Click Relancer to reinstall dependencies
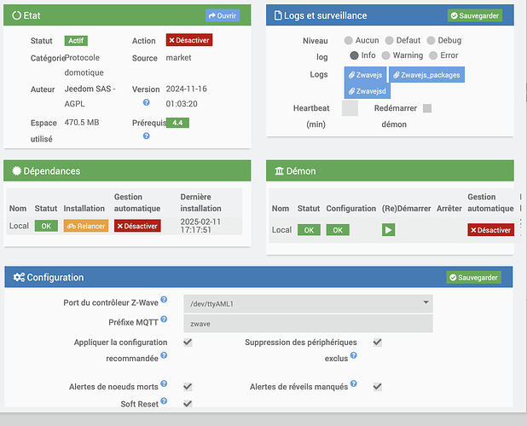Image resolution: width=527 pixels, height=426 pixels. click(85, 227)
